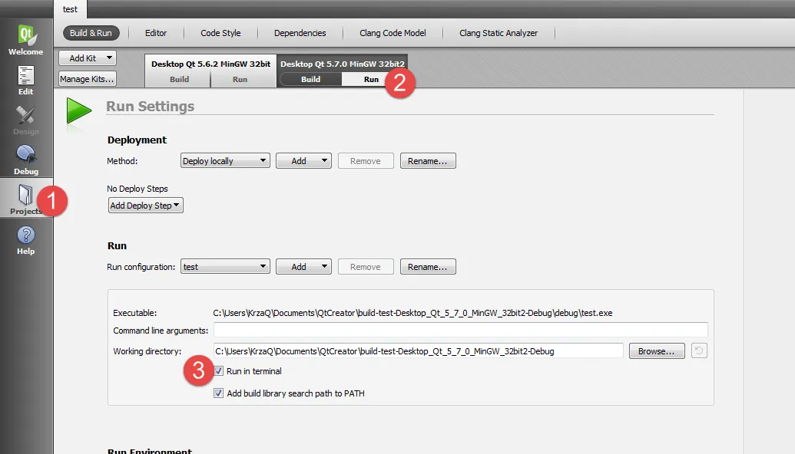Switch to the Editor tab
Screen dimensions: 795x454
156,33
